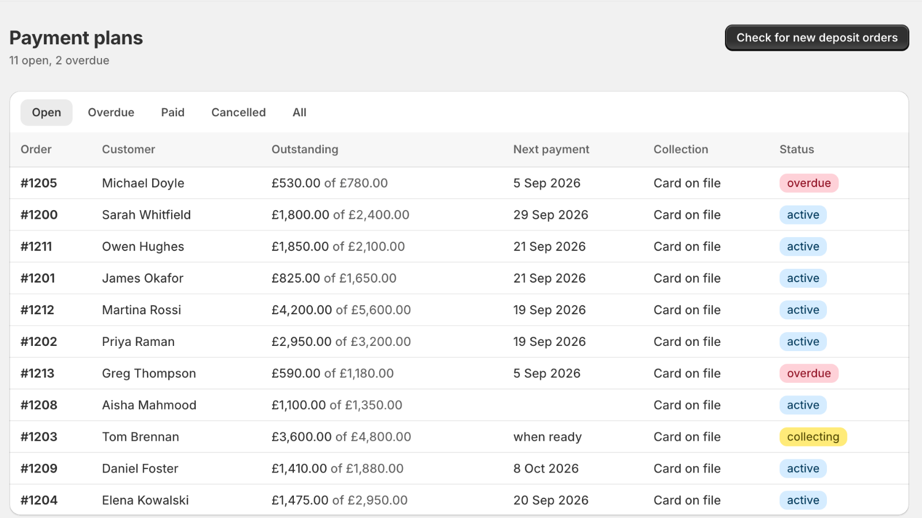Click next payment date 20 Sep 2026
The width and height of the screenshot is (922, 518).
coord(551,500)
